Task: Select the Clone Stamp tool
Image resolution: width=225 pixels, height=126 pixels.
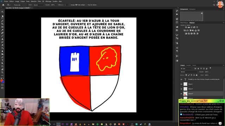Action: pyautogui.click(x=2, y=39)
